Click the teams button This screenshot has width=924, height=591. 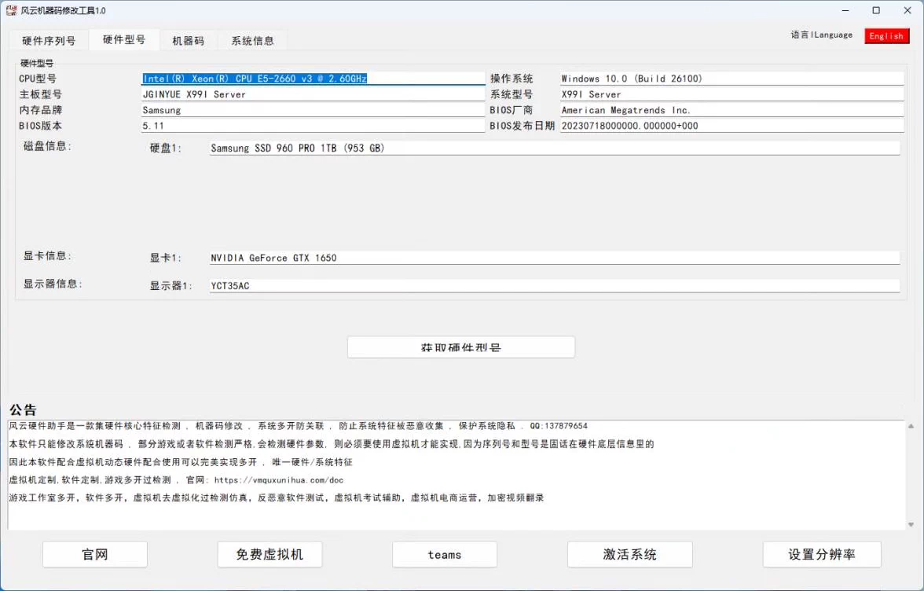[444, 554]
